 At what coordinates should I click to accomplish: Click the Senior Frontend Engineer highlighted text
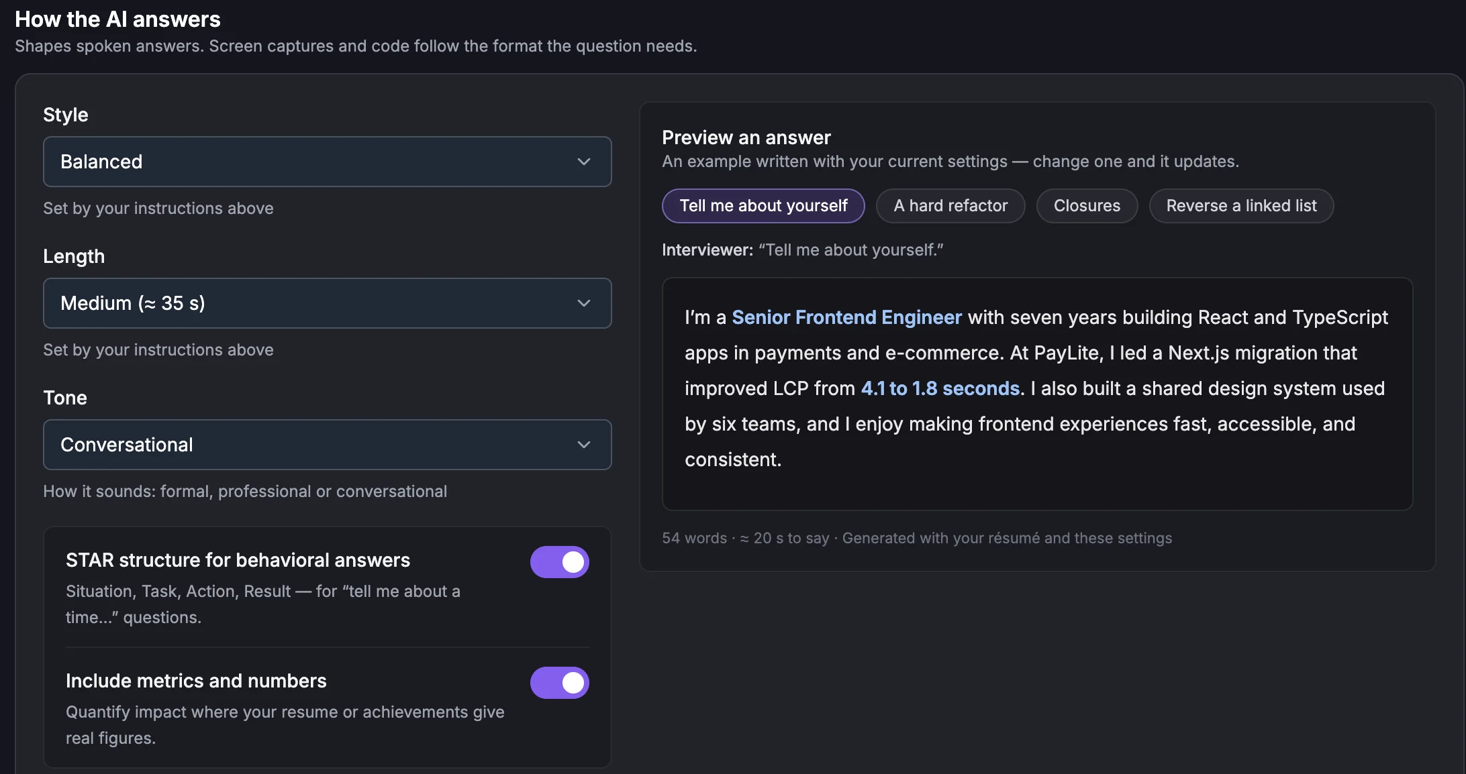846,317
